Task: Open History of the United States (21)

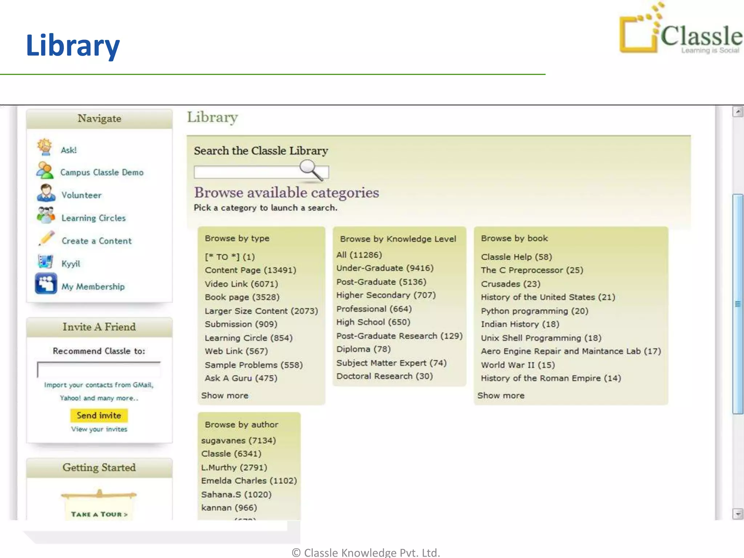Action: click(x=548, y=297)
